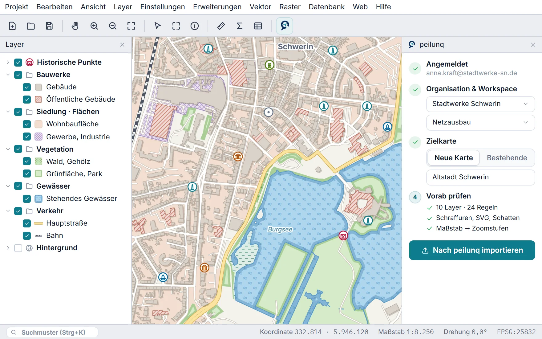Expand the Historische Punkte layer
This screenshot has width=542, height=339.
click(x=8, y=62)
